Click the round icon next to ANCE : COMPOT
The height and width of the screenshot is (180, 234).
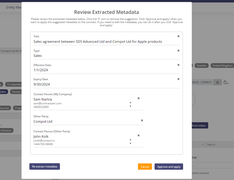point(218,83)
